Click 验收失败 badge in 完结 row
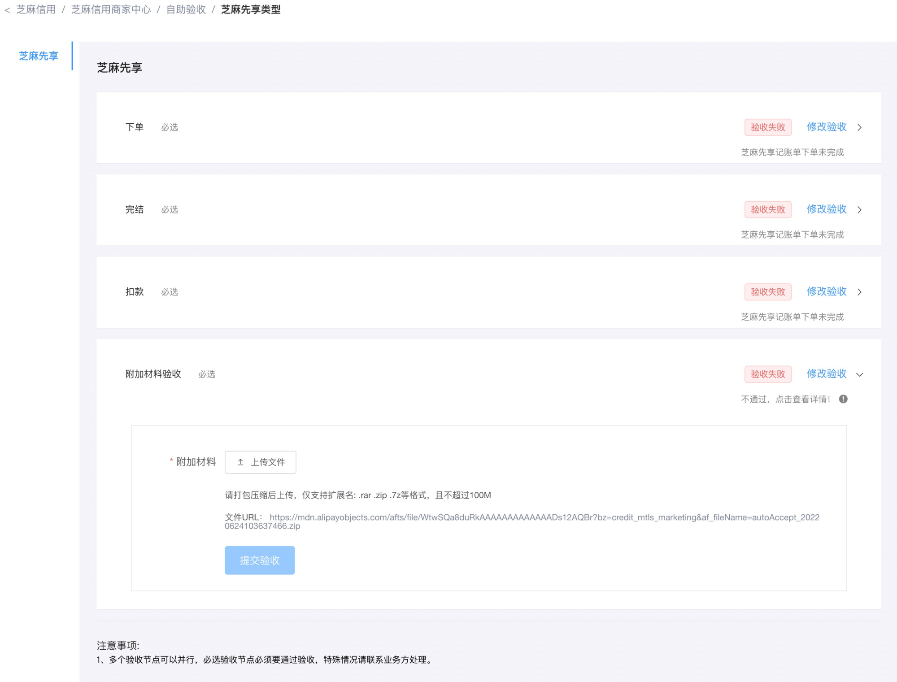This screenshot has width=897, height=682. click(x=768, y=209)
